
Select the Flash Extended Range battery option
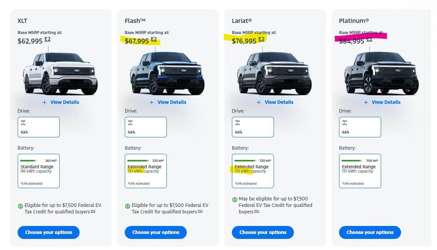click(x=146, y=171)
